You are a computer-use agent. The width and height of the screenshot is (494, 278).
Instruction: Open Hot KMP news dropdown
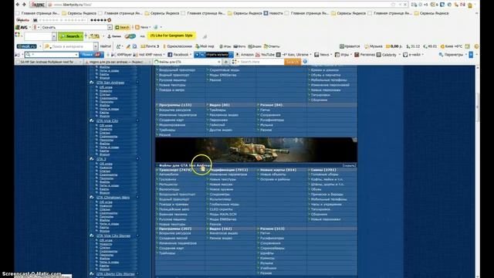[x=149, y=55]
